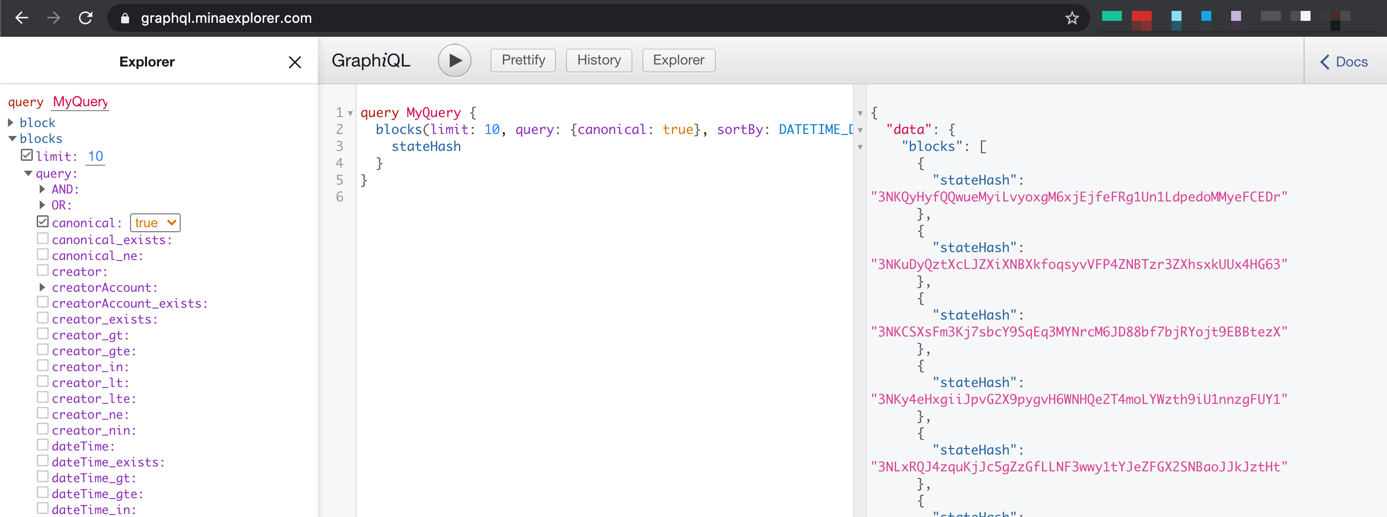
Task: Expand the block tree node
Action: point(11,123)
